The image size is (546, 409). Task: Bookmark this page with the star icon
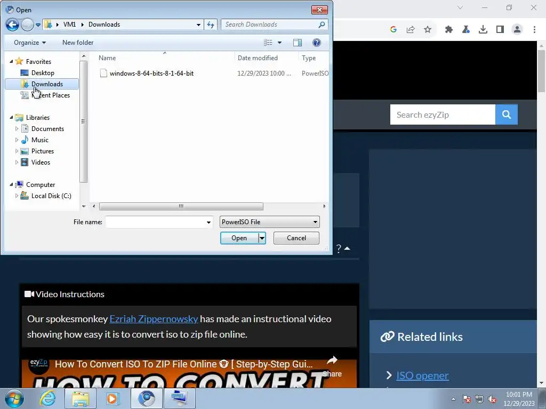[428, 30]
